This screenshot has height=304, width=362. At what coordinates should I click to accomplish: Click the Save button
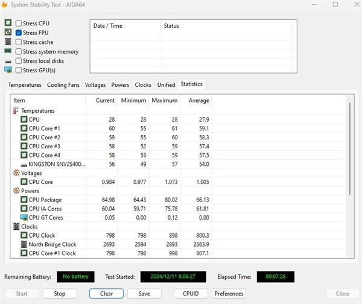144,294
